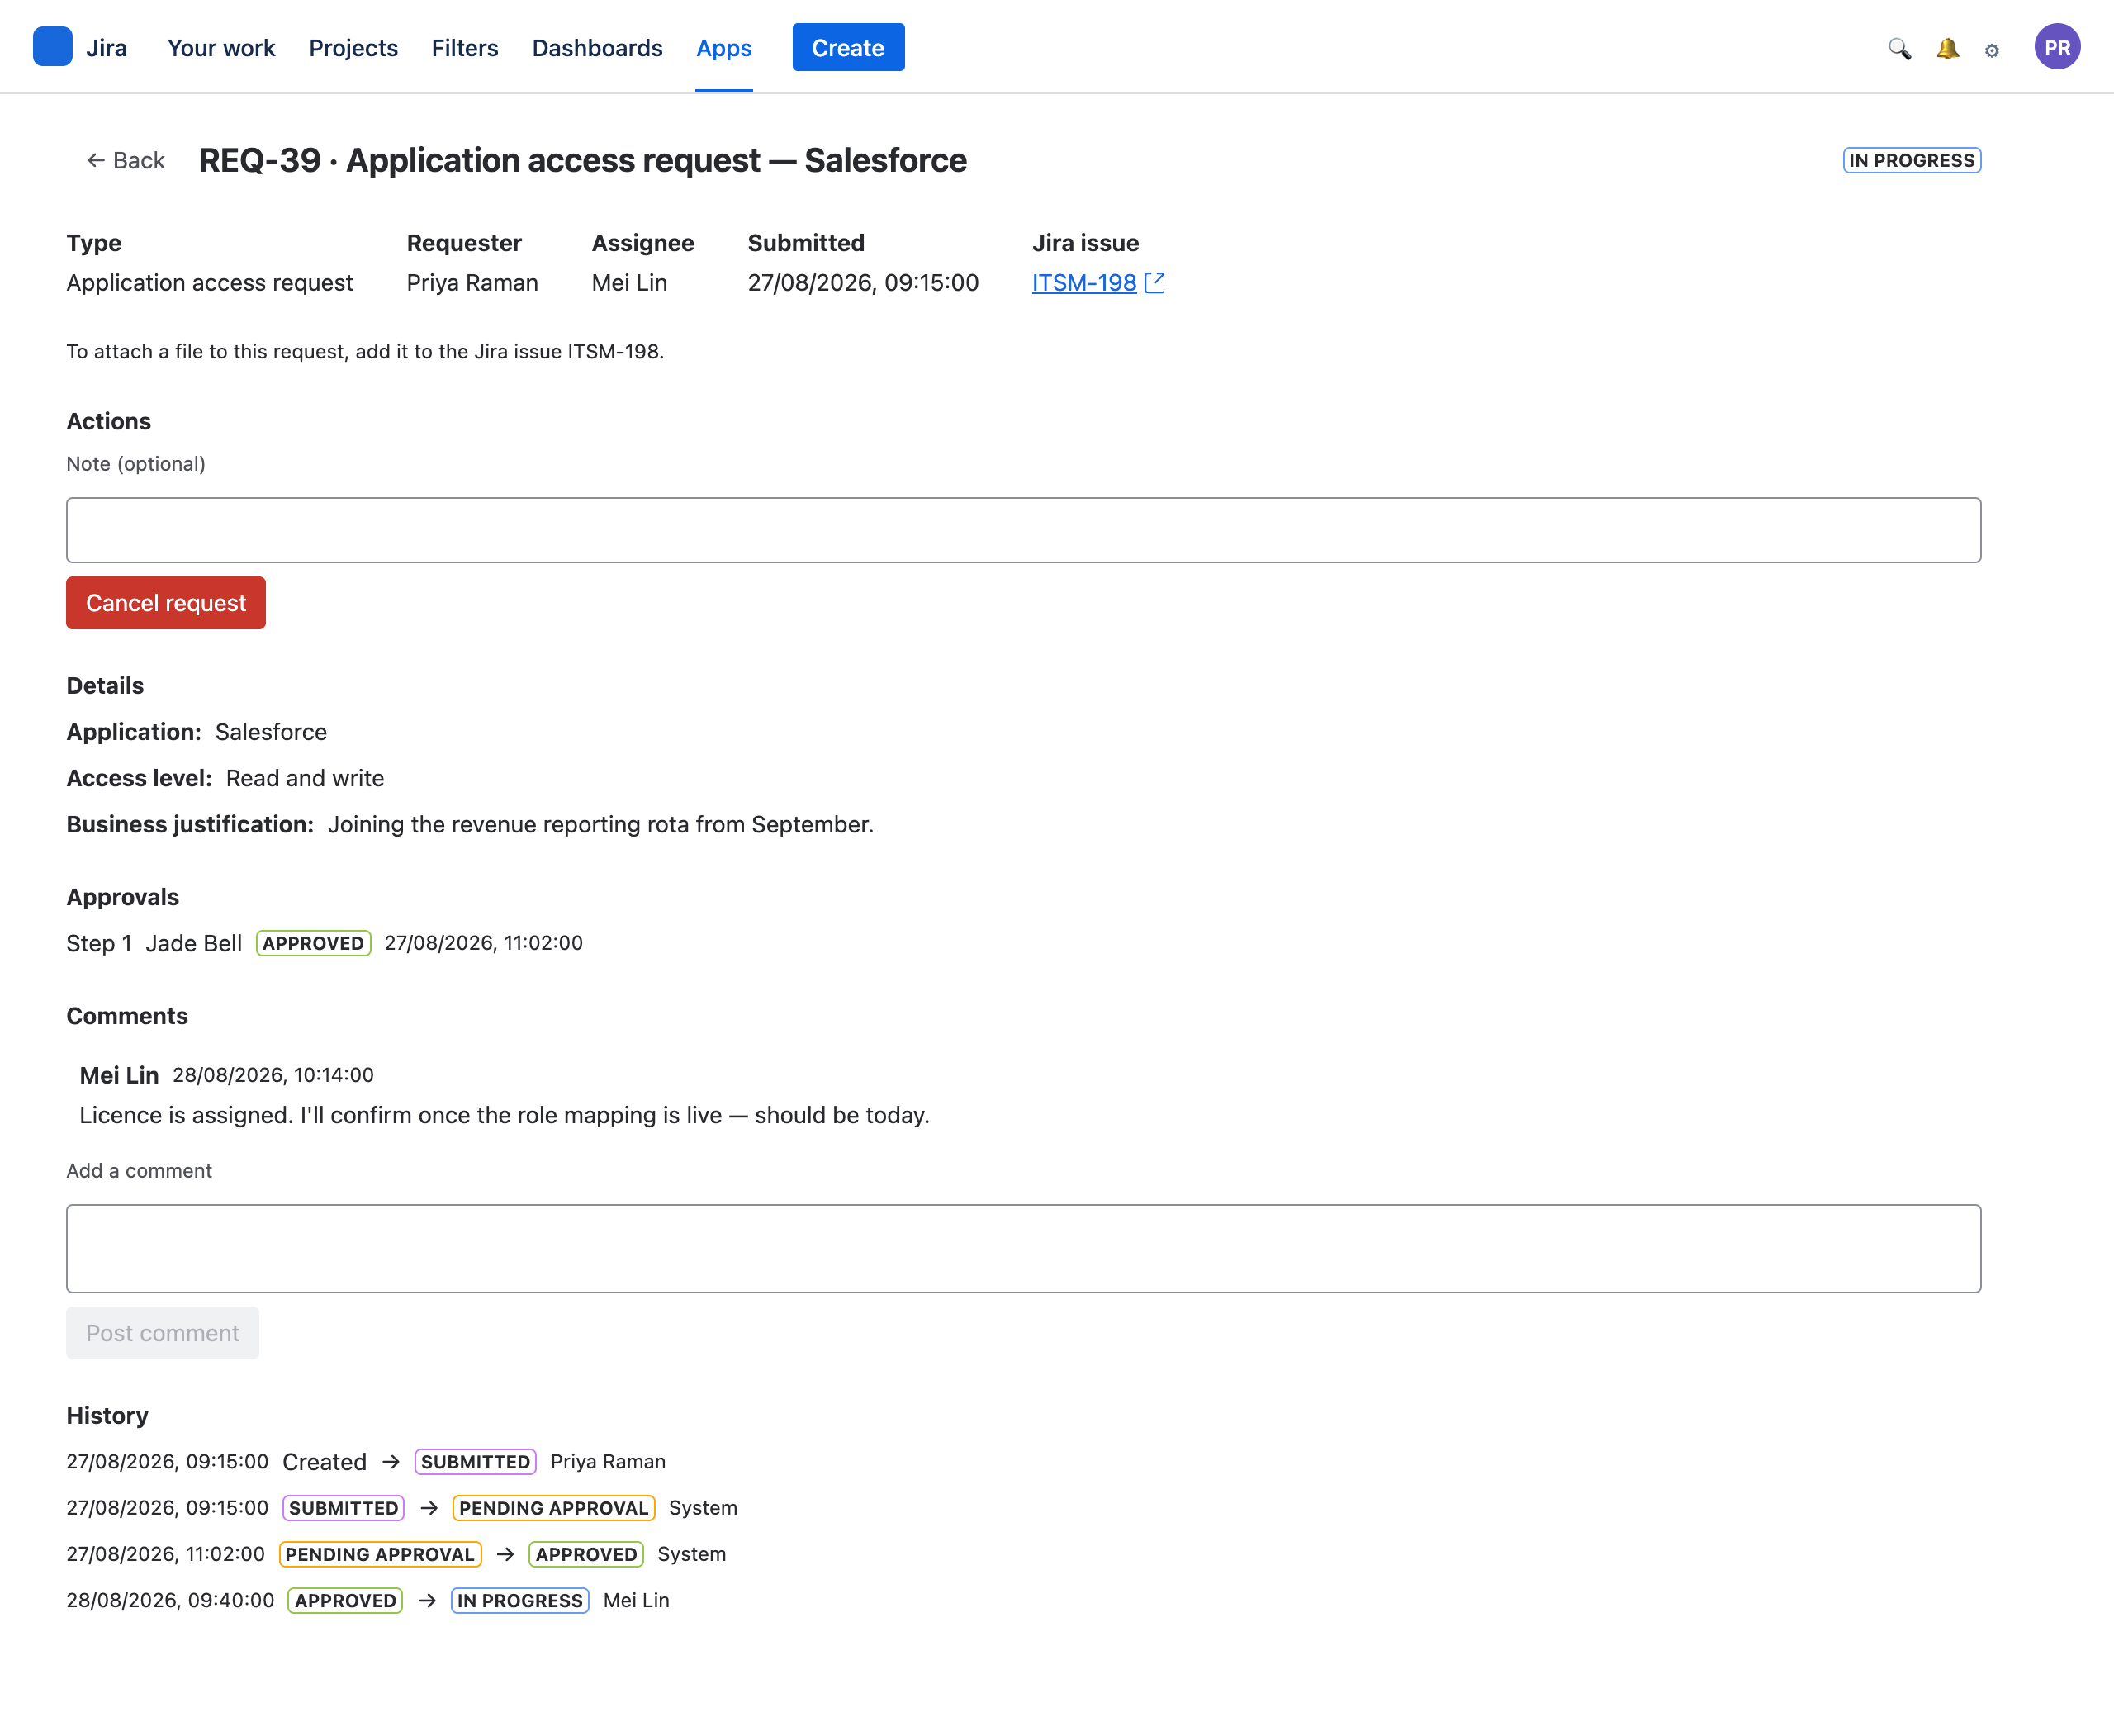This screenshot has height=1736, width=2114.
Task: Click APPROVED badge in the 11:02:00 history row
Action: pyautogui.click(x=586, y=1554)
